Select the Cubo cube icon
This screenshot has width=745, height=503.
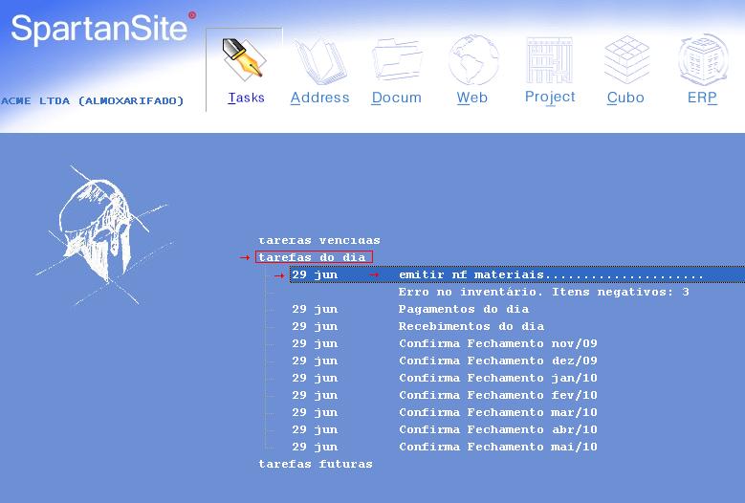pyautogui.click(x=625, y=59)
